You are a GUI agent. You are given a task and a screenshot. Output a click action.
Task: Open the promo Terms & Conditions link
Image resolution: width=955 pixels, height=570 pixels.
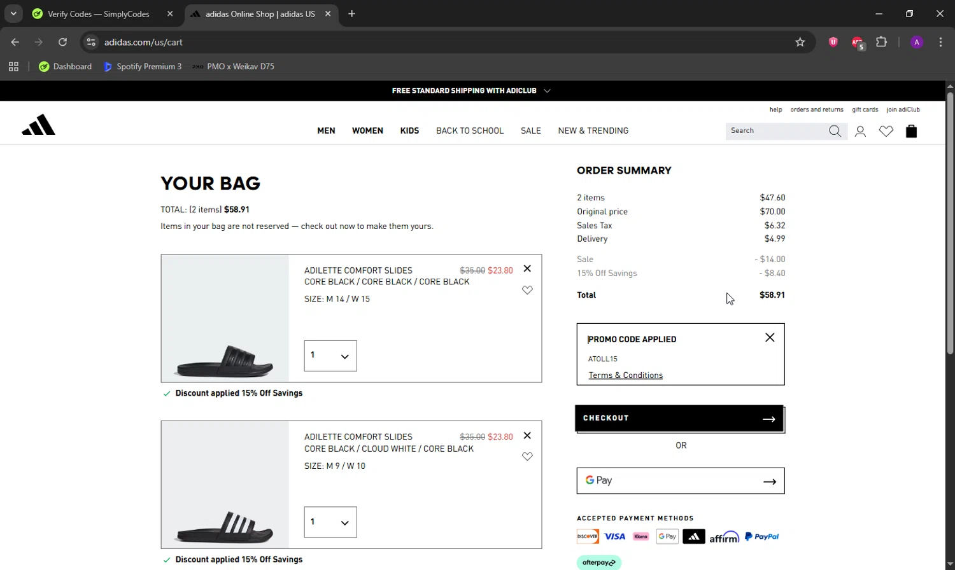pos(626,375)
